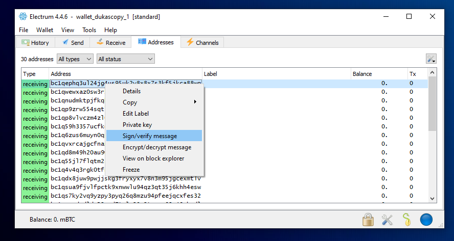Open the Wallet menu
This screenshot has height=241, width=454.
(x=44, y=30)
